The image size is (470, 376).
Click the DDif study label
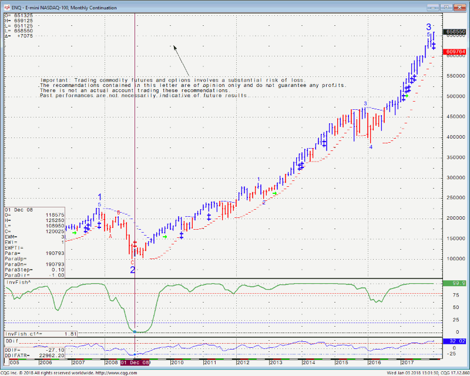pos(12,341)
